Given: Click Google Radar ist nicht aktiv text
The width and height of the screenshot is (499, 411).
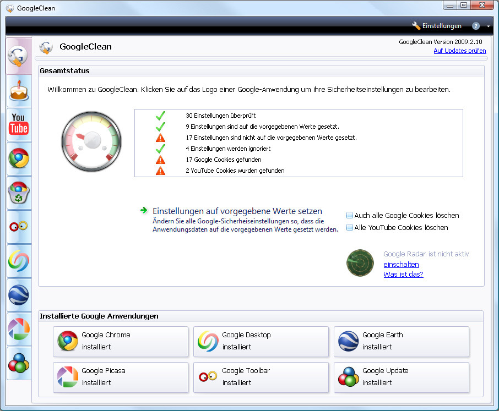Looking at the screenshot, I should (x=426, y=254).
